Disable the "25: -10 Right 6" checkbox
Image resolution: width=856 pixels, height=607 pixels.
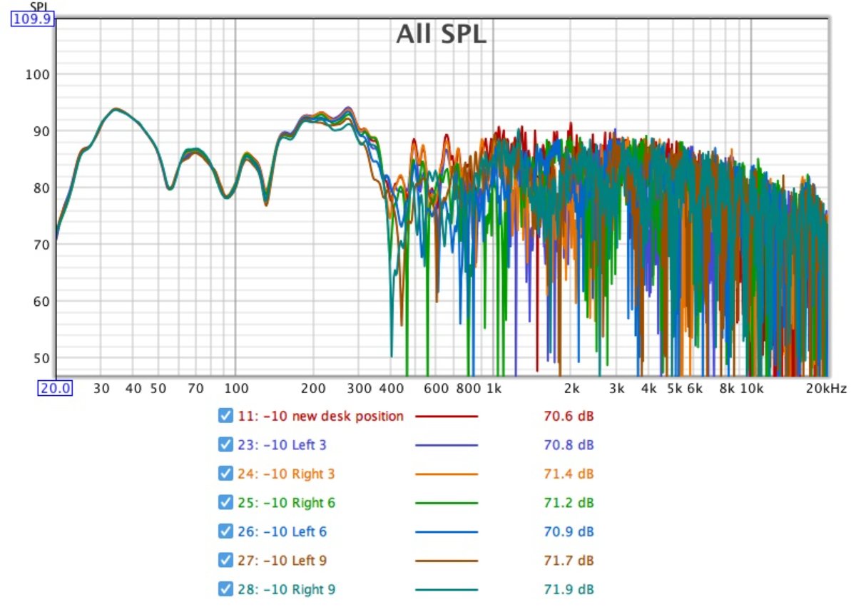point(226,503)
